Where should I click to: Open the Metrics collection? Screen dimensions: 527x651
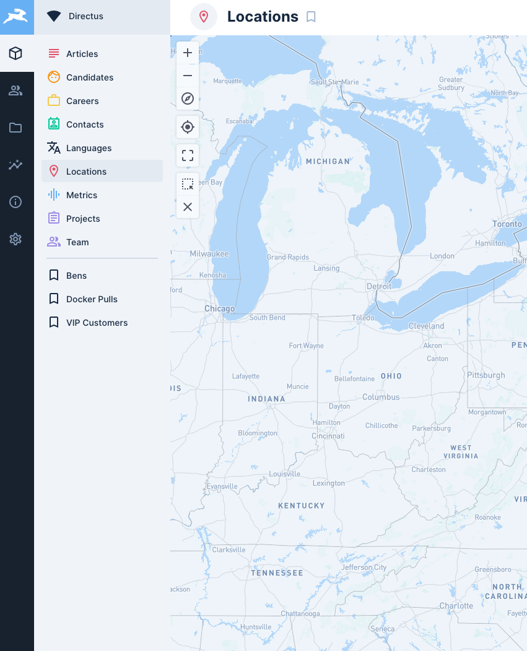pyautogui.click(x=102, y=194)
